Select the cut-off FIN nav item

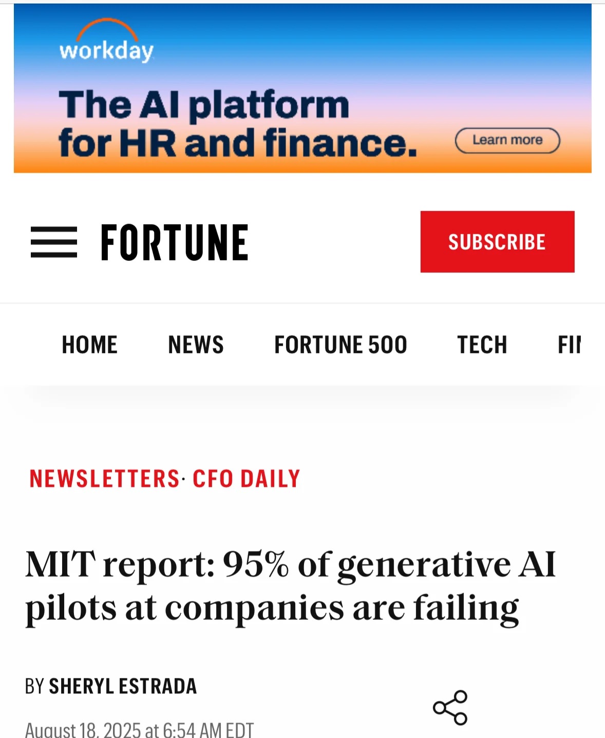pyautogui.click(x=569, y=345)
